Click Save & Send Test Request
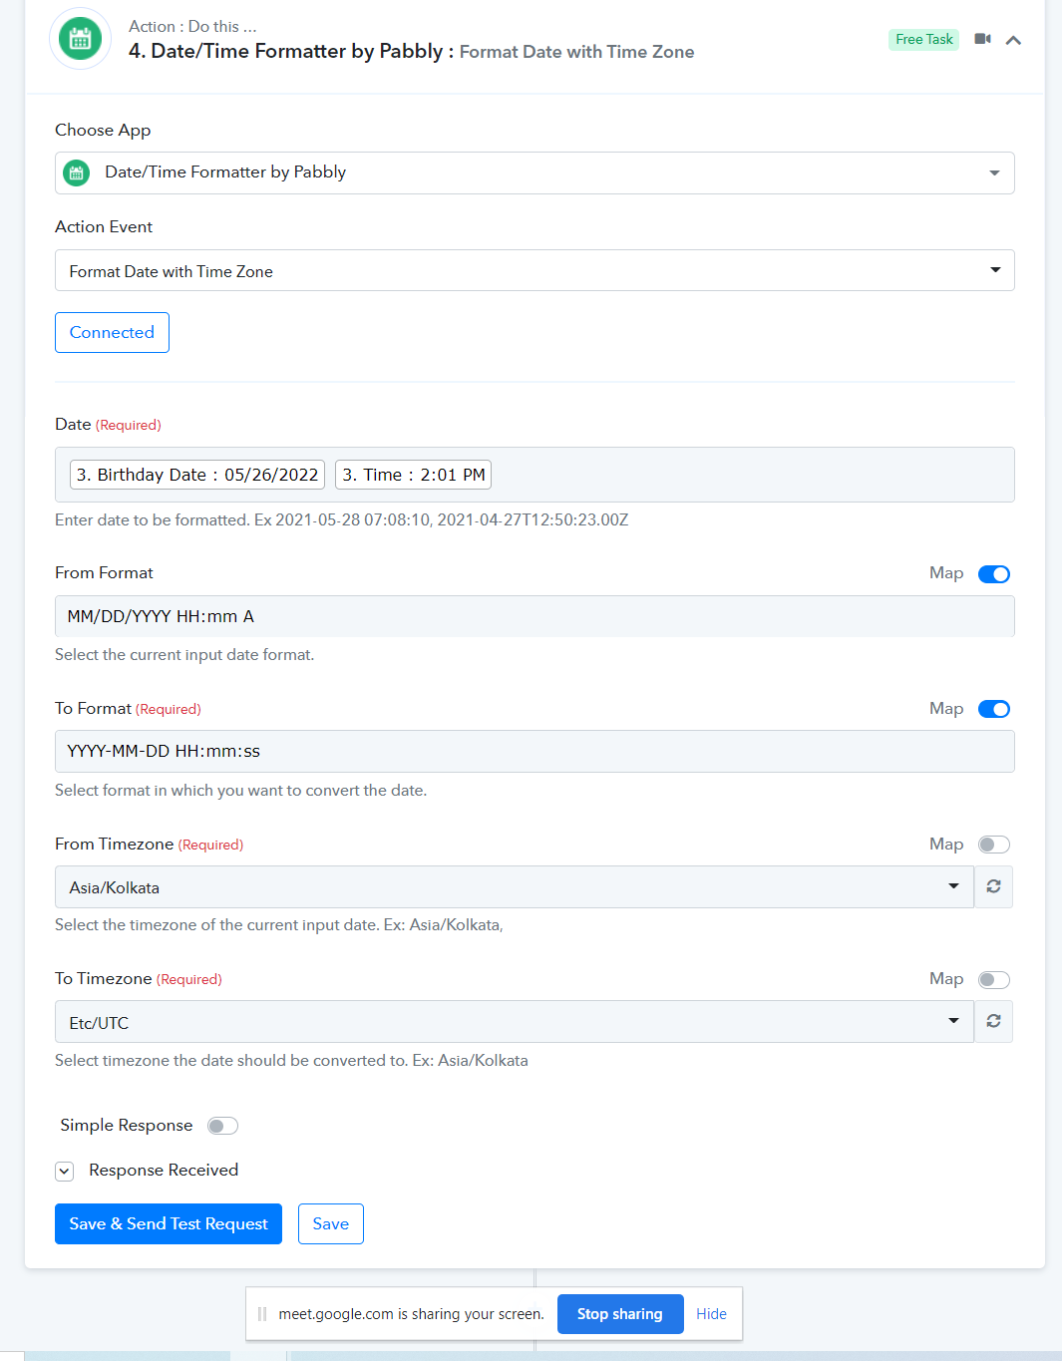1062x1361 pixels. click(x=169, y=1223)
